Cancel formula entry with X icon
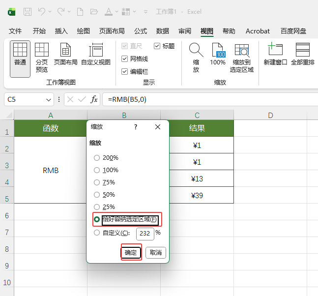Viewport: 318px width, 296px height. 70,99
